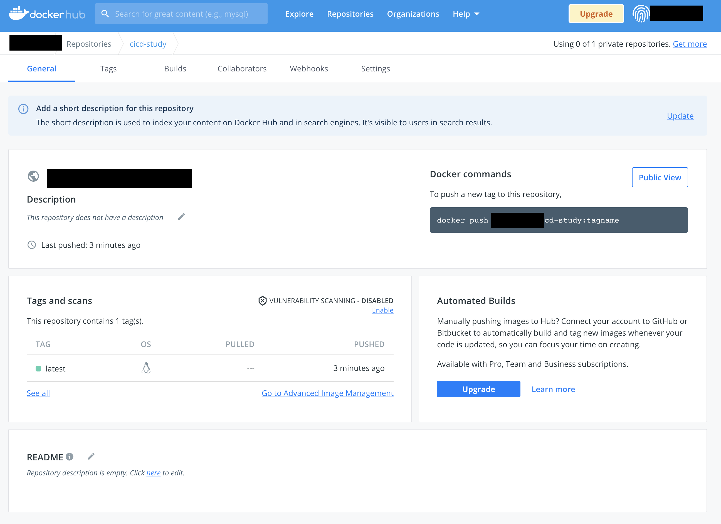Click the vulnerability scanning shield icon
The image size is (721, 524).
point(262,300)
